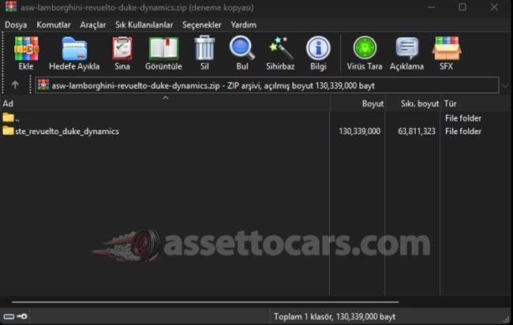Open the Dosya menu

[16, 24]
